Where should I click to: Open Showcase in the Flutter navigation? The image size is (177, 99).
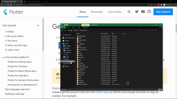coord(97,12)
